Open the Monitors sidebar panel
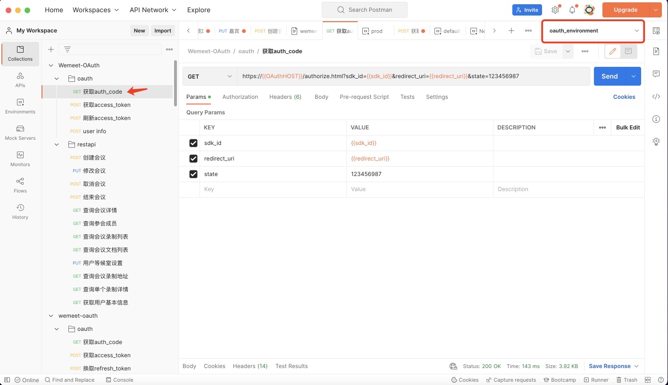668x385 pixels. point(20,159)
